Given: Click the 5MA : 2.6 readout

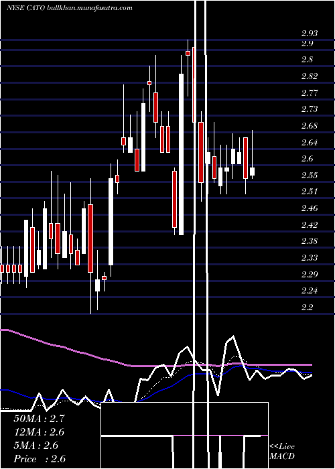Looking at the screenshot, I should (36, 446).
